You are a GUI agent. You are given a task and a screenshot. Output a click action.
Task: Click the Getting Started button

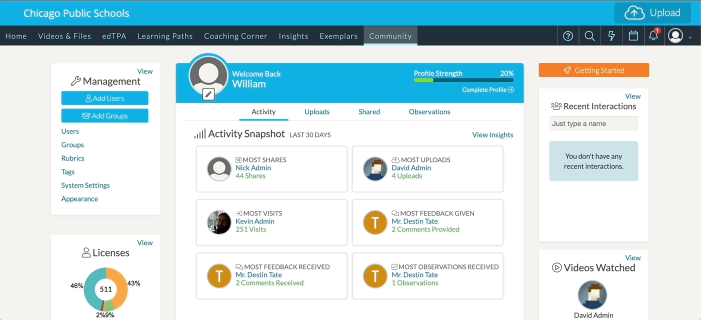coord(593,70)
